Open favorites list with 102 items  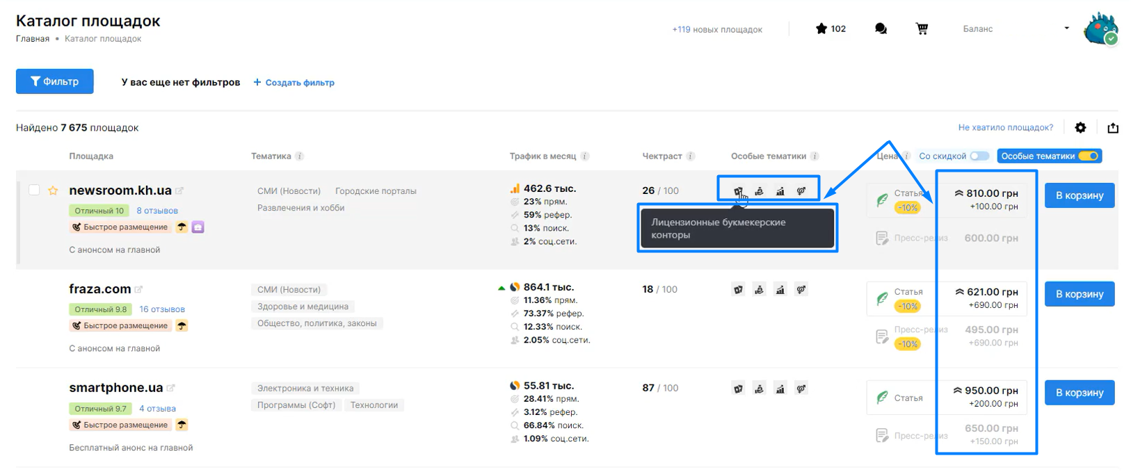[x=831, y=29]
